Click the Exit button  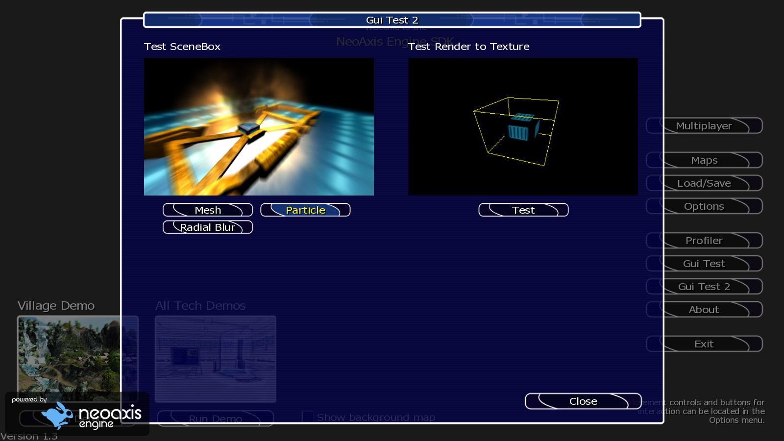click(704, 343)
